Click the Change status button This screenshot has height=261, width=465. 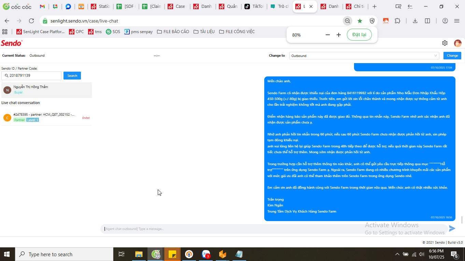(452, 56)
